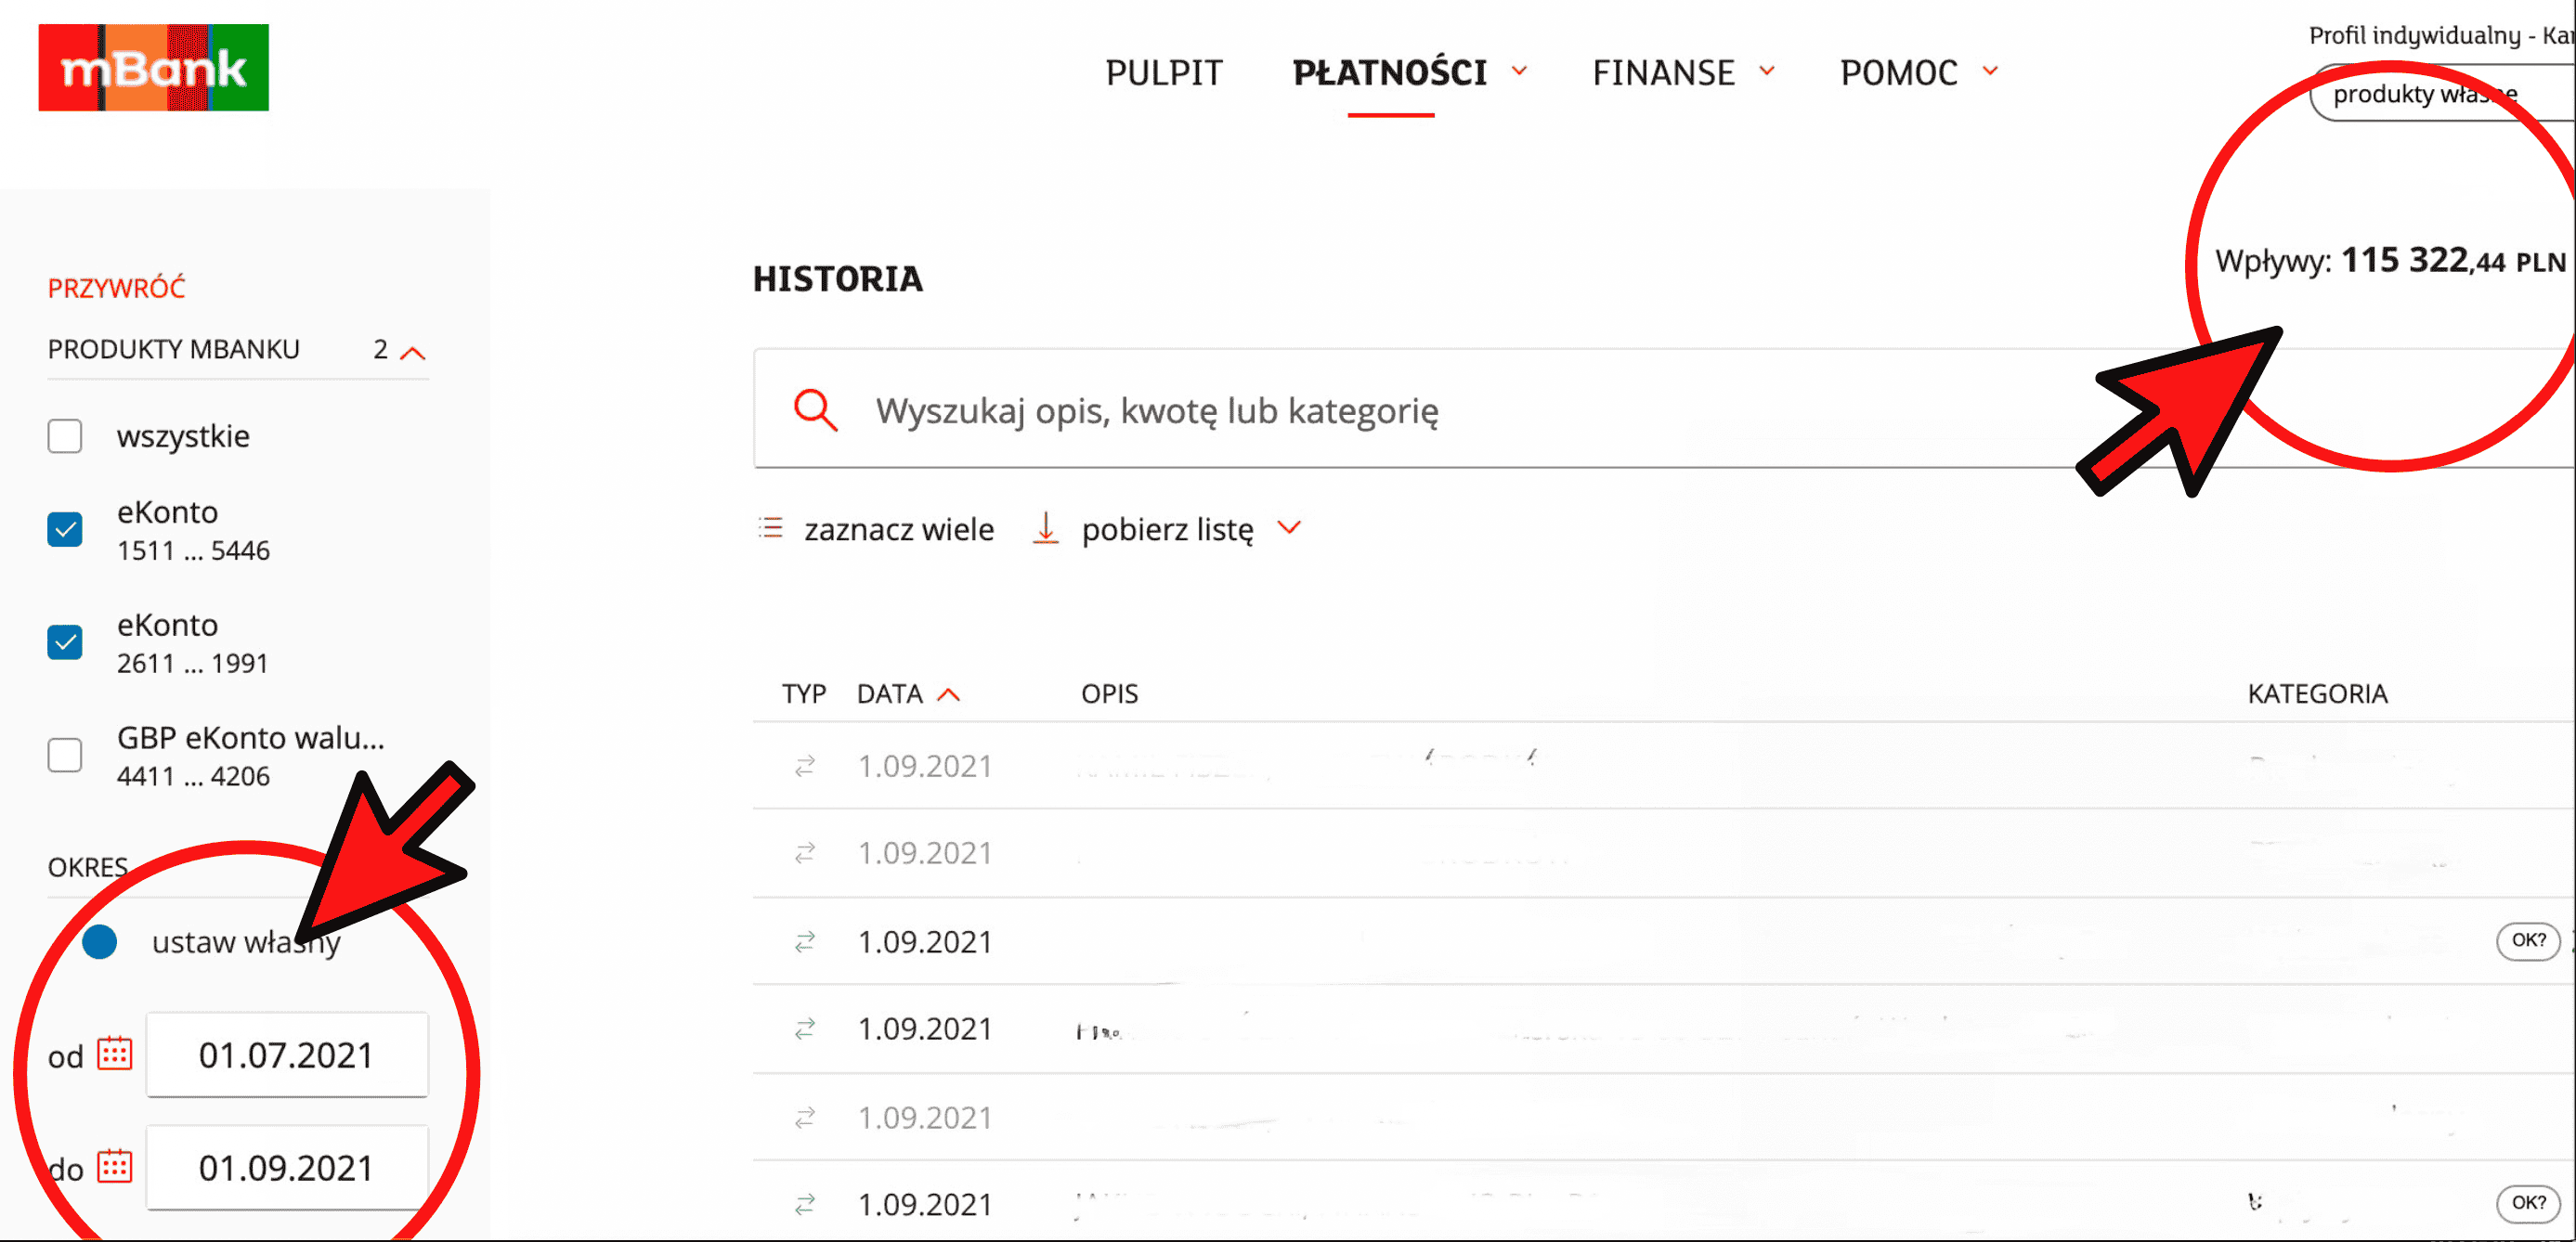This screenshot has width=2576, height=1242.
Task: Click the 'zaznacz wiele' list icon
Action: tap(770, 527)
